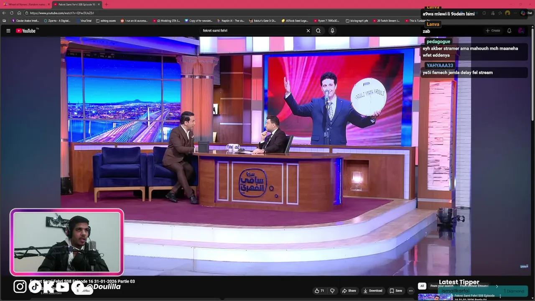Open the Baldur's Gate 3 bookmark
This screenshot has height=301, width=535.
(x=262, y=20)
